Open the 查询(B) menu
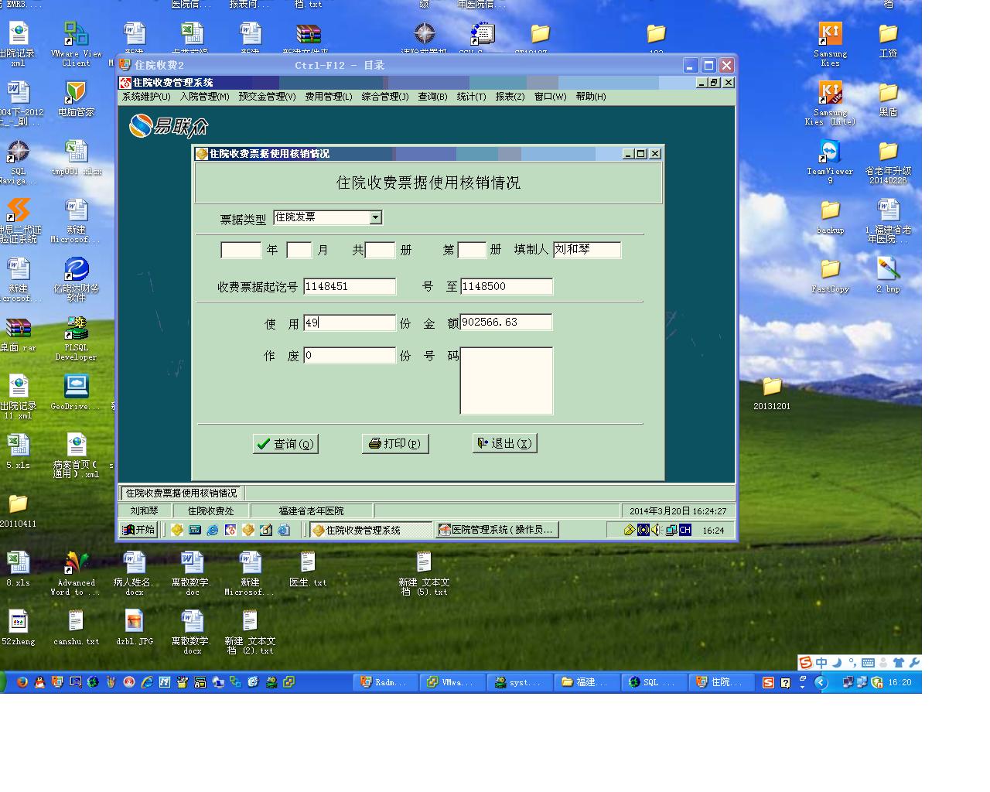Screen dimensions: 990x792 432,97
